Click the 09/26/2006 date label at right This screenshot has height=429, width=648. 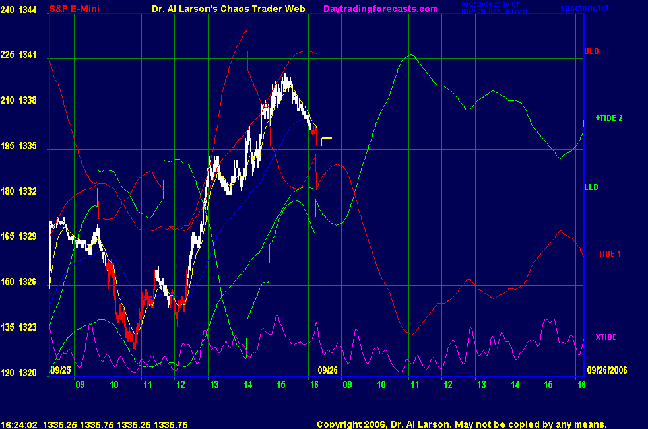tap(608, 370)
